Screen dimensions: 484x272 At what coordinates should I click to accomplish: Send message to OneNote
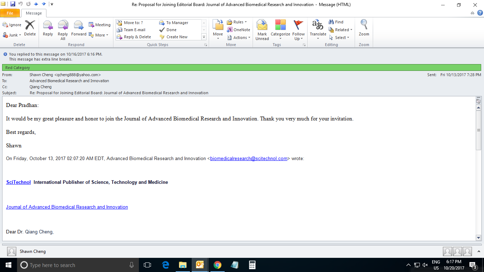239,30
